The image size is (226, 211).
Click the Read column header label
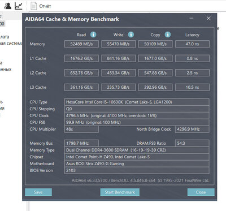81,35
